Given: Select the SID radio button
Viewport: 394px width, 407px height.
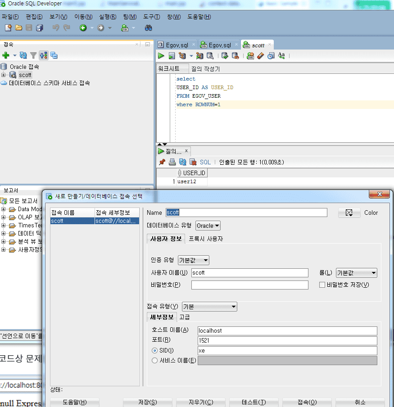Looking at the screenshot, I should pyautogui.click(x=154, y=350).
